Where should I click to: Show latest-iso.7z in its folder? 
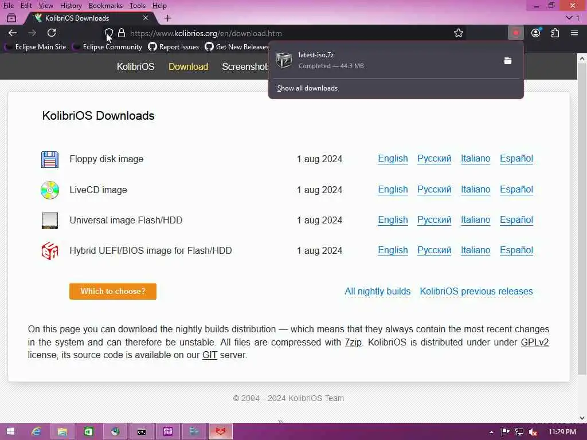[508, 61]
